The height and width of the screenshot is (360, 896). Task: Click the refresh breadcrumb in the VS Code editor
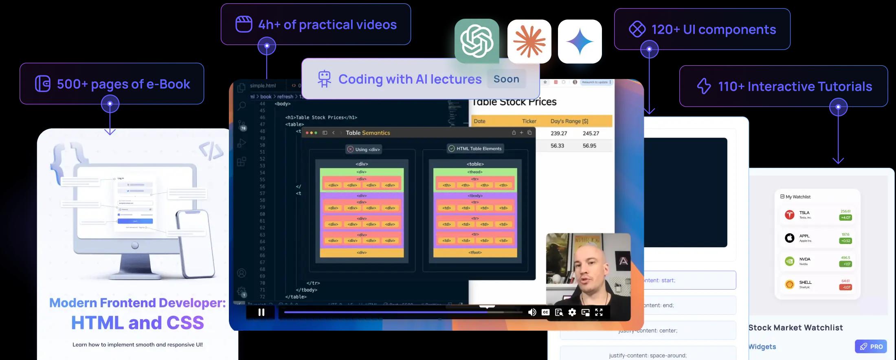click(x=285, y=97)
